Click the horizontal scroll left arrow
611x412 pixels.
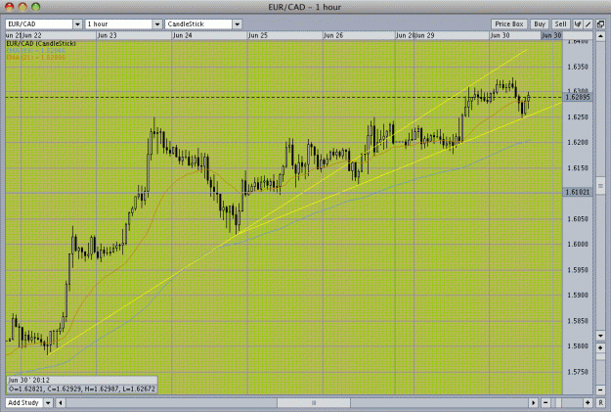point(60,402)
